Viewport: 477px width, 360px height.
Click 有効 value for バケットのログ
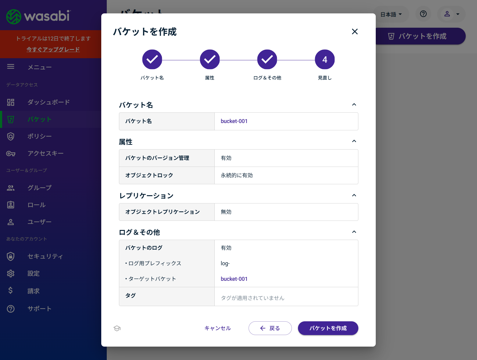click(226, 248)
